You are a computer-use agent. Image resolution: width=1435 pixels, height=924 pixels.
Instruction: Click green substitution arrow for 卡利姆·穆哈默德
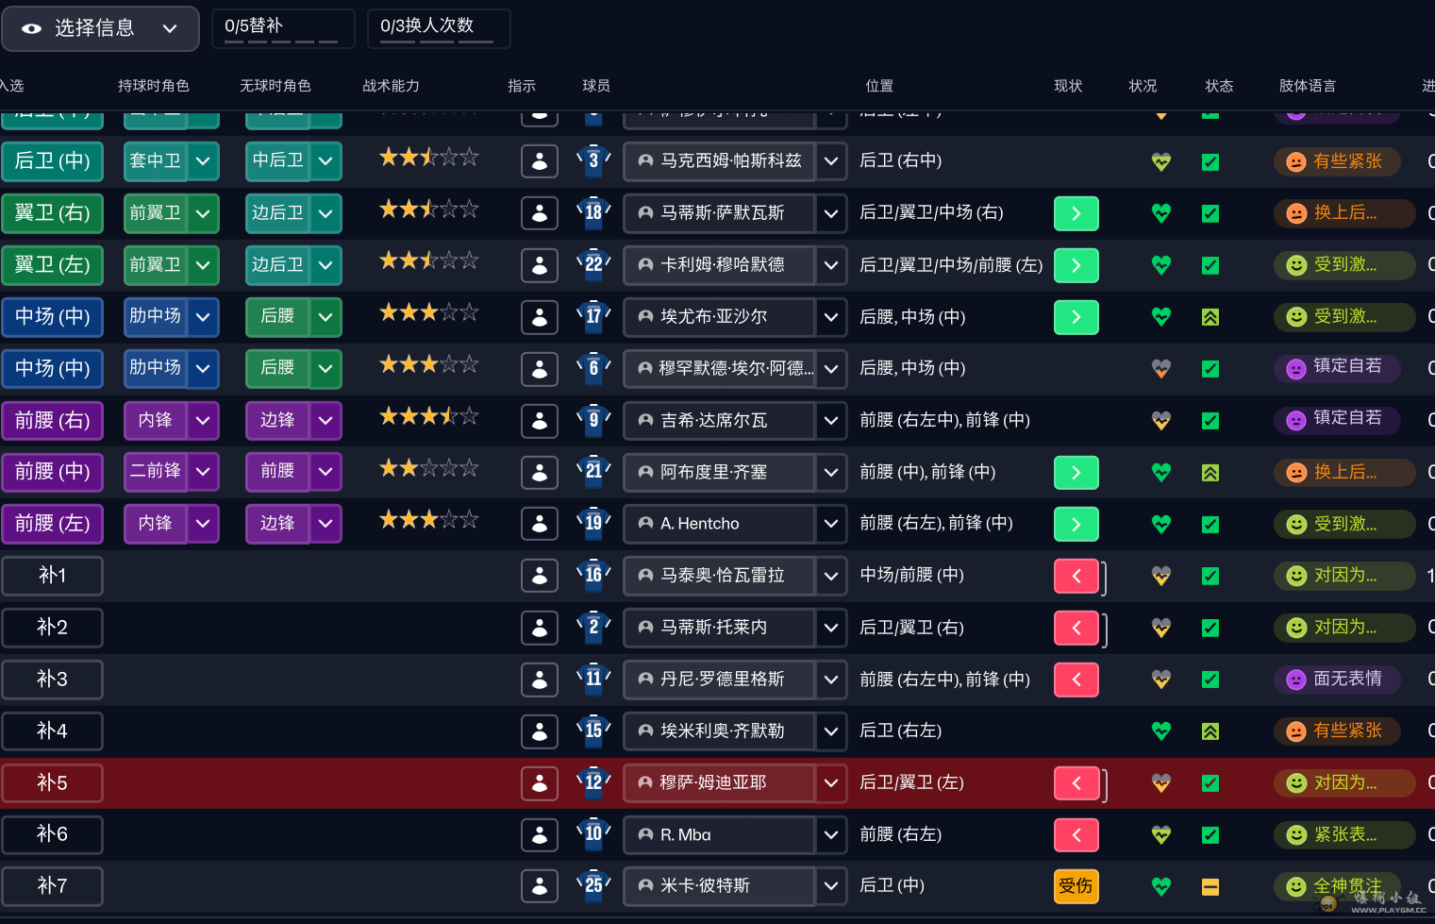[1076, 265]
